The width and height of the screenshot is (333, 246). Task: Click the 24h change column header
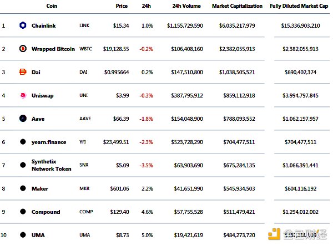tap(147, 6)
